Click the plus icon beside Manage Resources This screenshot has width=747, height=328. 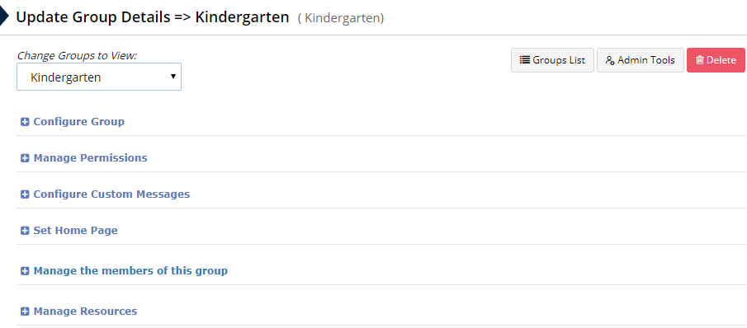(x=25, y=312)
